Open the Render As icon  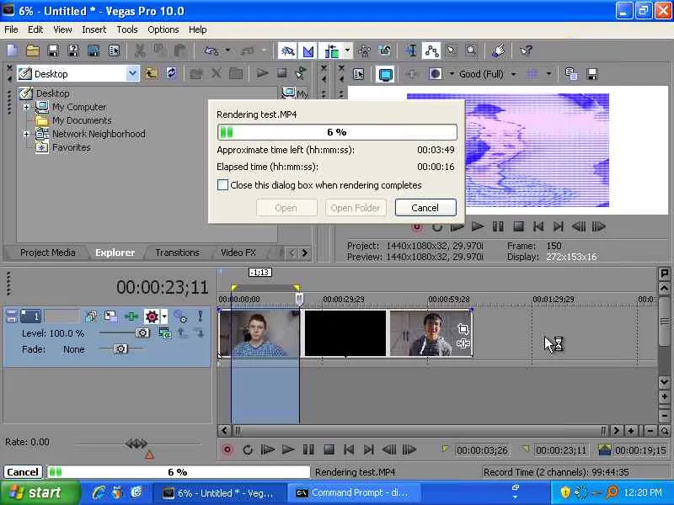pyautogui.click(x=94, y=50)
